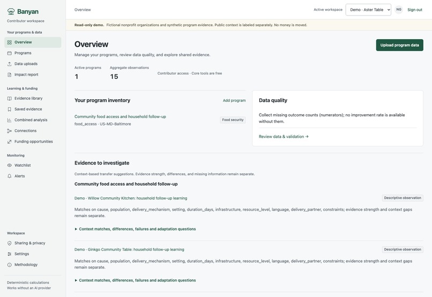Click Ginkgo Community Table's Descriptive observation badge
432x297 pixels.
(x=403, y=249)
